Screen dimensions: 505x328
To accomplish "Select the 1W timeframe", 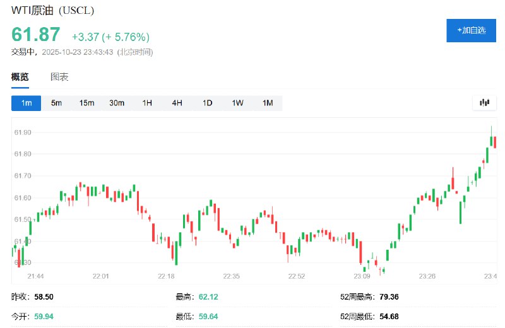I will click(x=238, y=103).
